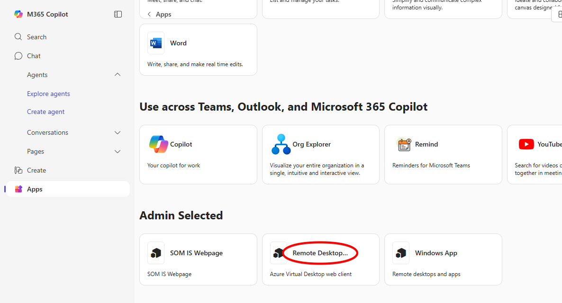Expand the Pages section chevron

tap(118, 152)
